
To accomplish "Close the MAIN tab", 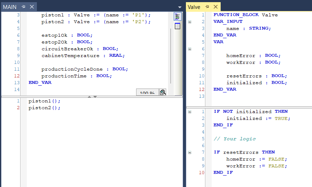I will (32, 7).
